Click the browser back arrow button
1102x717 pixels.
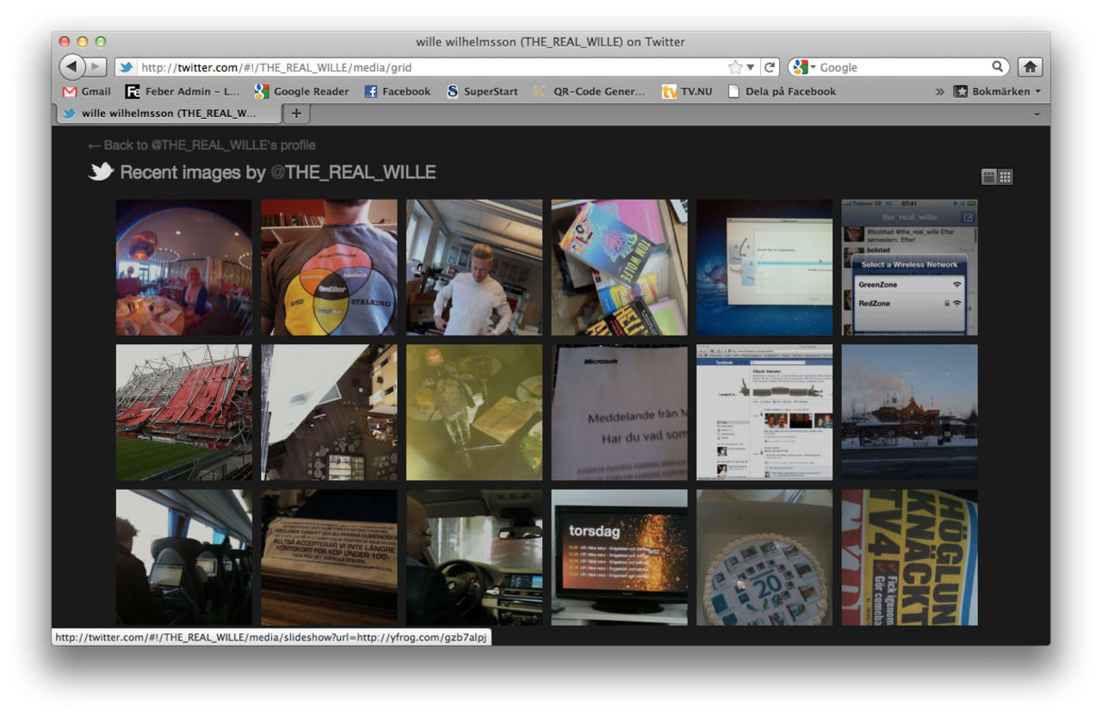[x=72, y=67]
